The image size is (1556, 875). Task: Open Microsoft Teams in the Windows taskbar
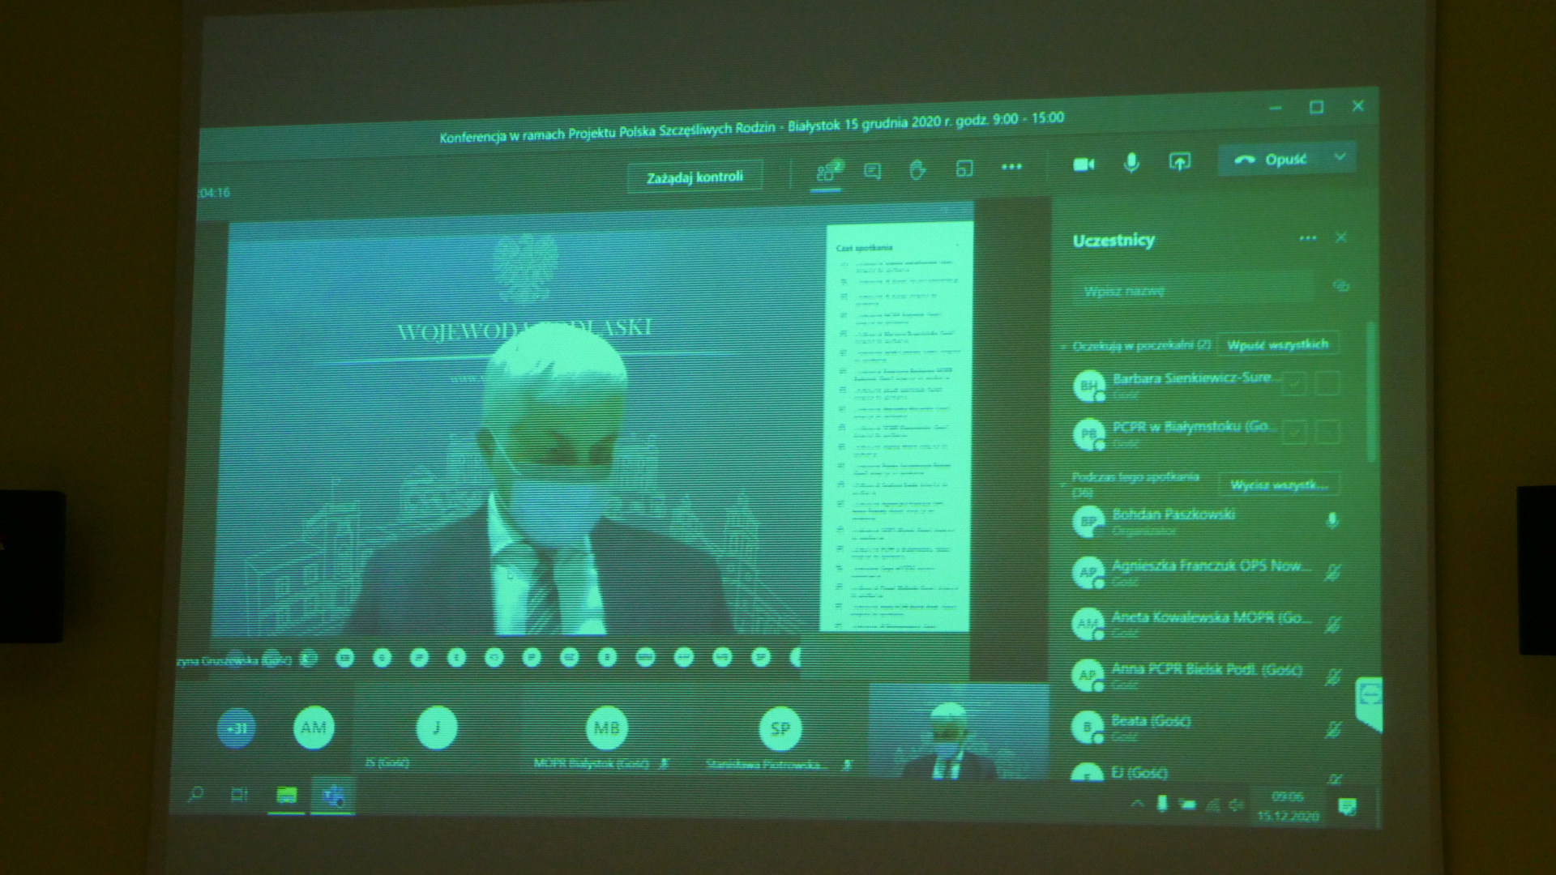pos(332,796)
